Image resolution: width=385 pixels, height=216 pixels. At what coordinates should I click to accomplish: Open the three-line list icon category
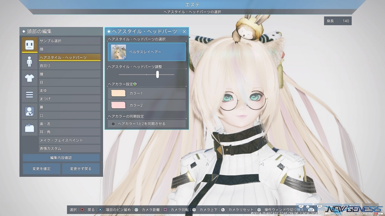tap(30, 95)
